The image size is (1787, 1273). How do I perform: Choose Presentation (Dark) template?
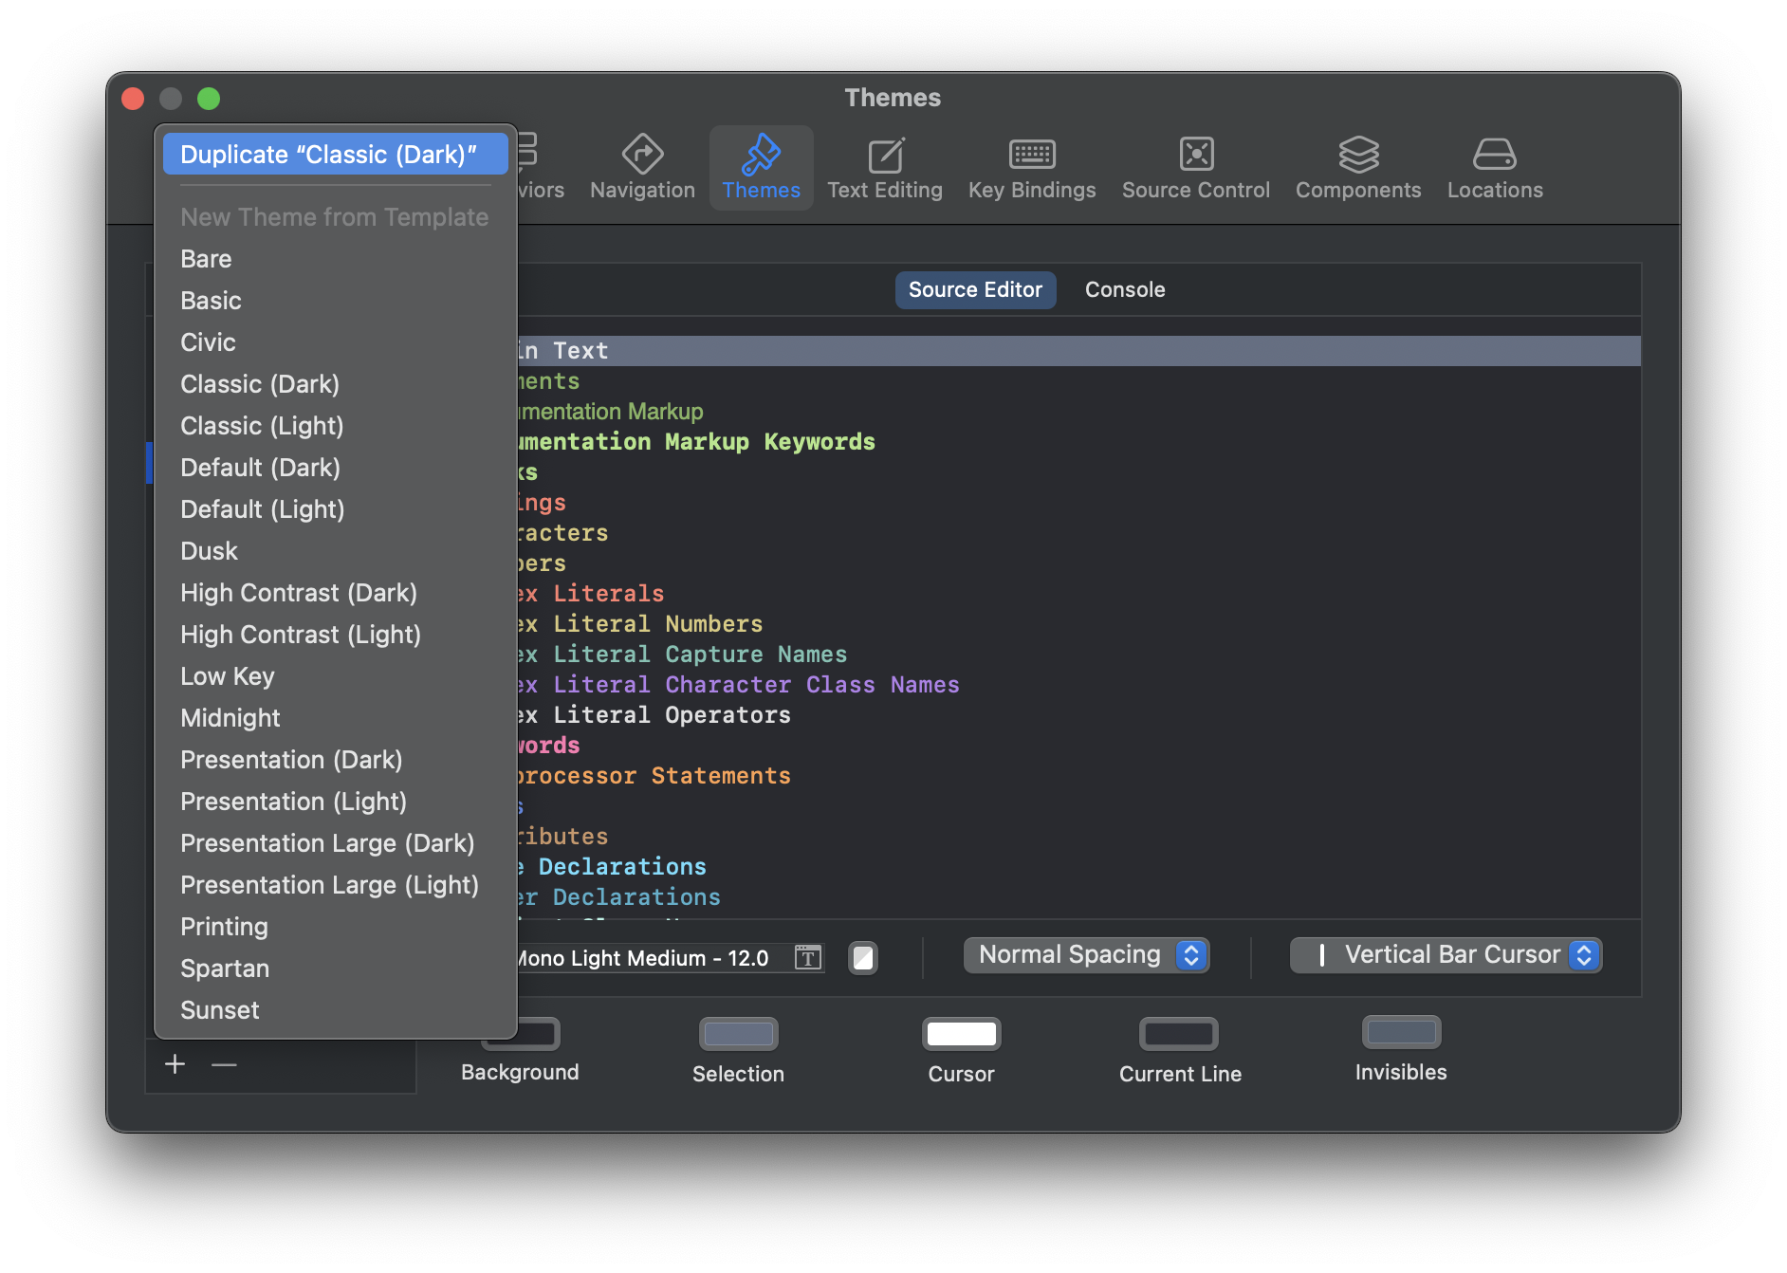(x=336, y=760)
